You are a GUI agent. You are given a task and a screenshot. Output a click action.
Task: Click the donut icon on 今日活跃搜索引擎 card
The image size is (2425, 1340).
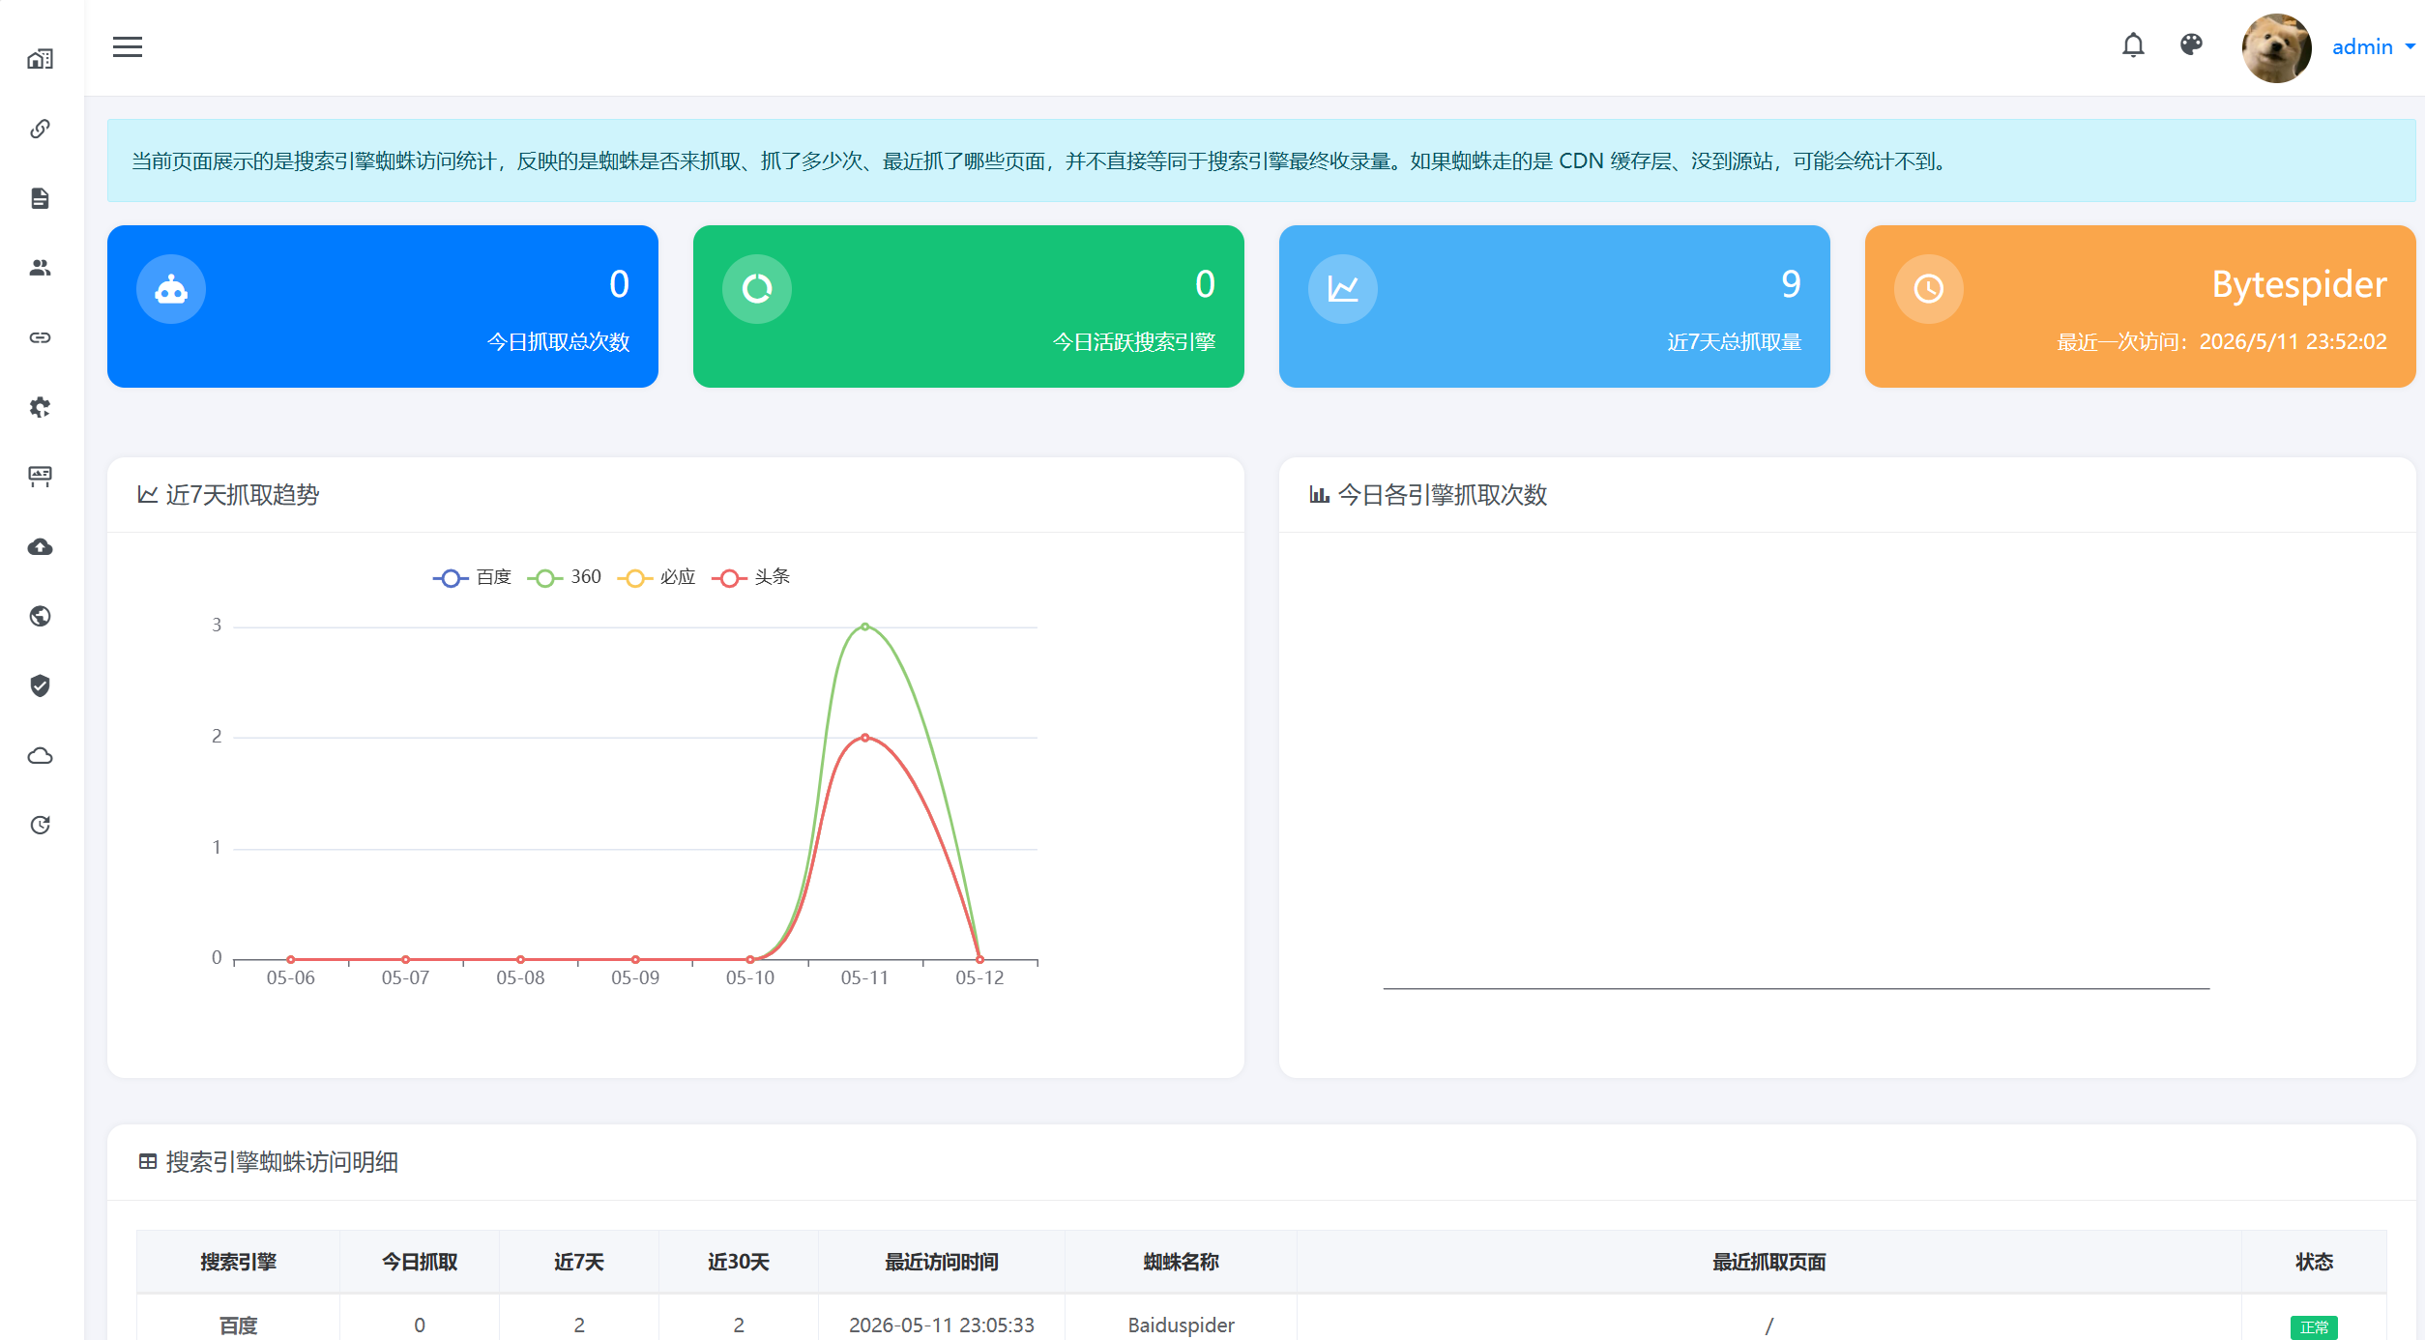[x=757, y=288]
